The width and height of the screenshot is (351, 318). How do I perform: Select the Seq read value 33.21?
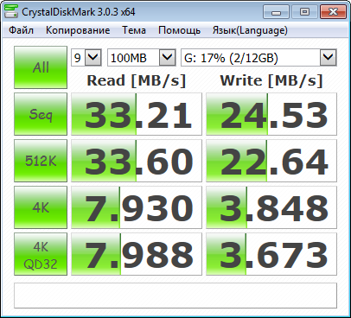click(x=137, y=114)
